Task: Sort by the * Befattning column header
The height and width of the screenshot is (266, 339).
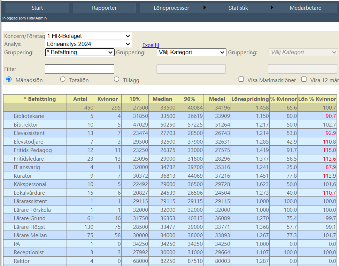Action: 40,99
